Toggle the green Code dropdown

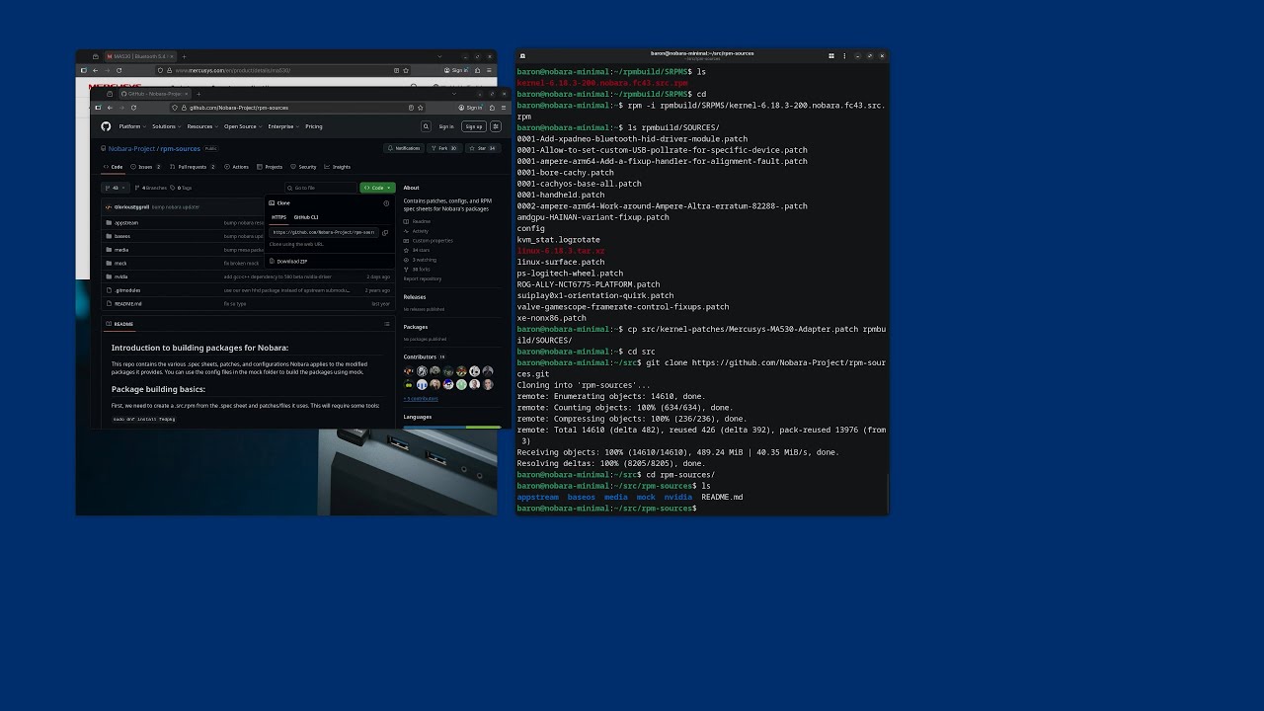377,188
